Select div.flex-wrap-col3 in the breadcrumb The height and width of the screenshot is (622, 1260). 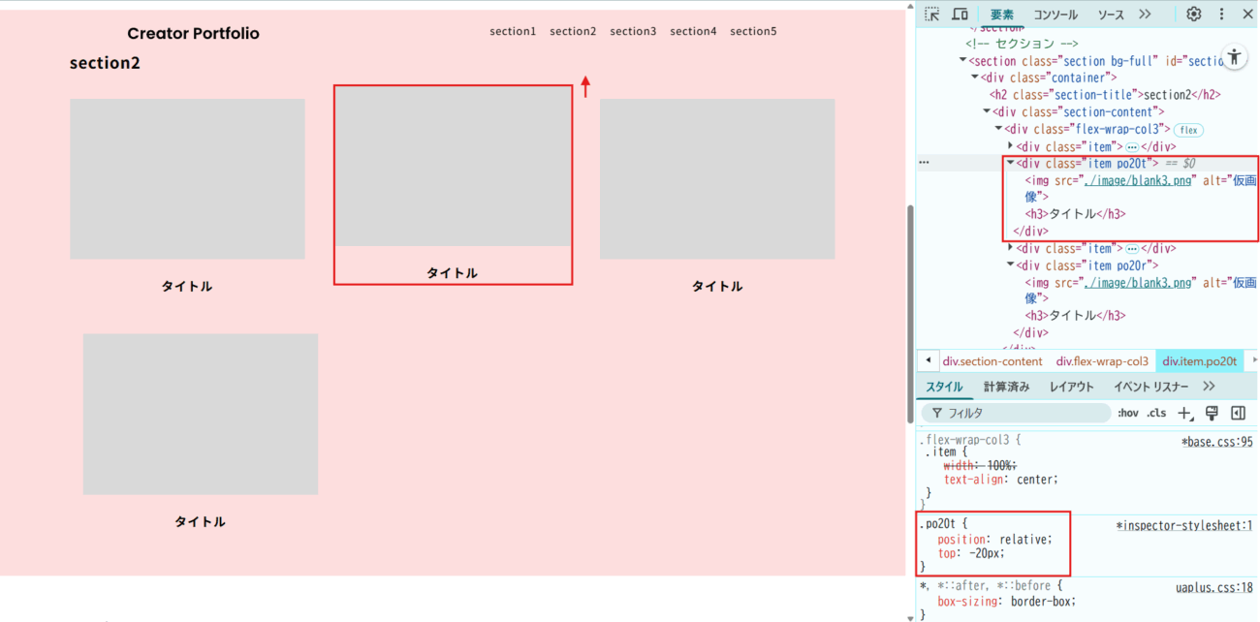click(1102, 361)
